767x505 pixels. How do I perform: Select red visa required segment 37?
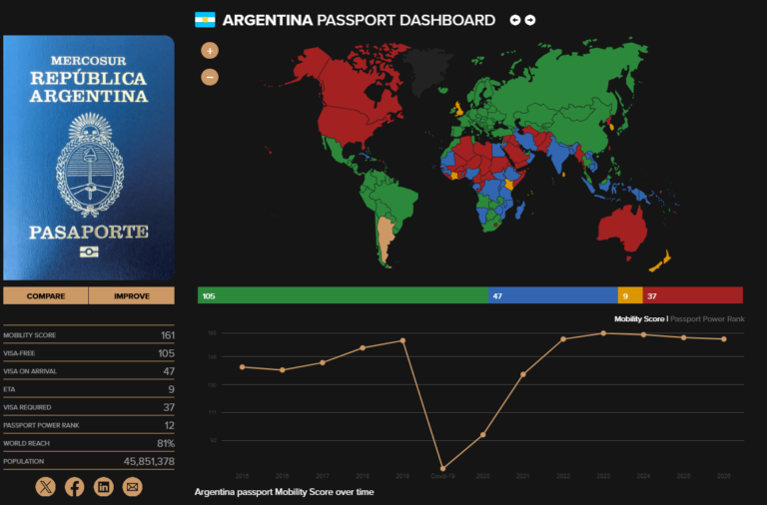(x=693, y=295)
